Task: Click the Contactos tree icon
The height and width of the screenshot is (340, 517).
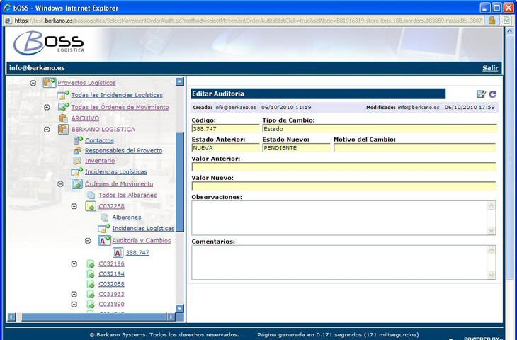Action: (x=77, y=140)
